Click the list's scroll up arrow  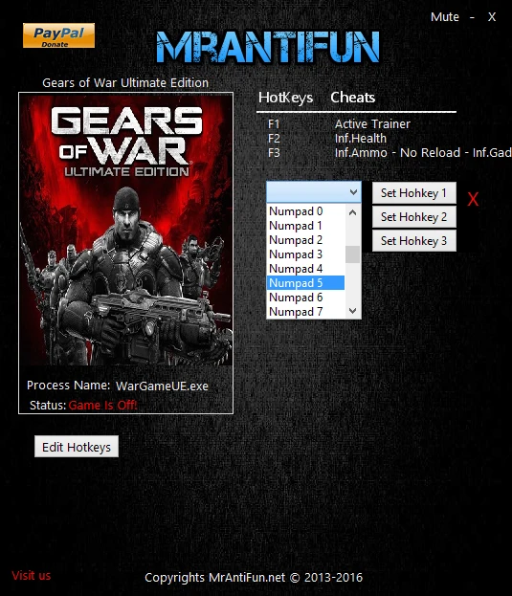pos(353,212)
